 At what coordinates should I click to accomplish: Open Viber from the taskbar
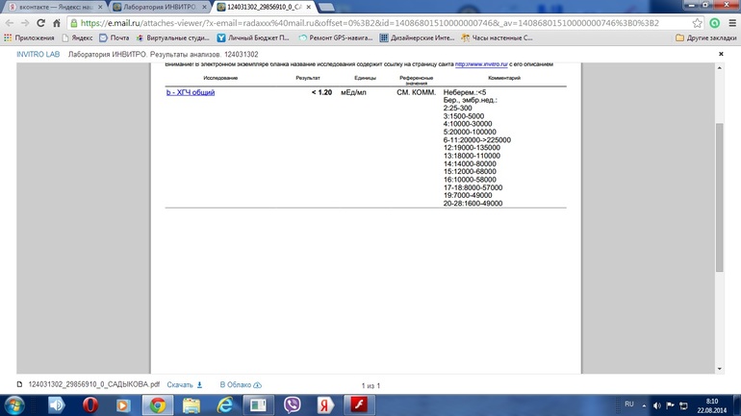pos(292,404)
